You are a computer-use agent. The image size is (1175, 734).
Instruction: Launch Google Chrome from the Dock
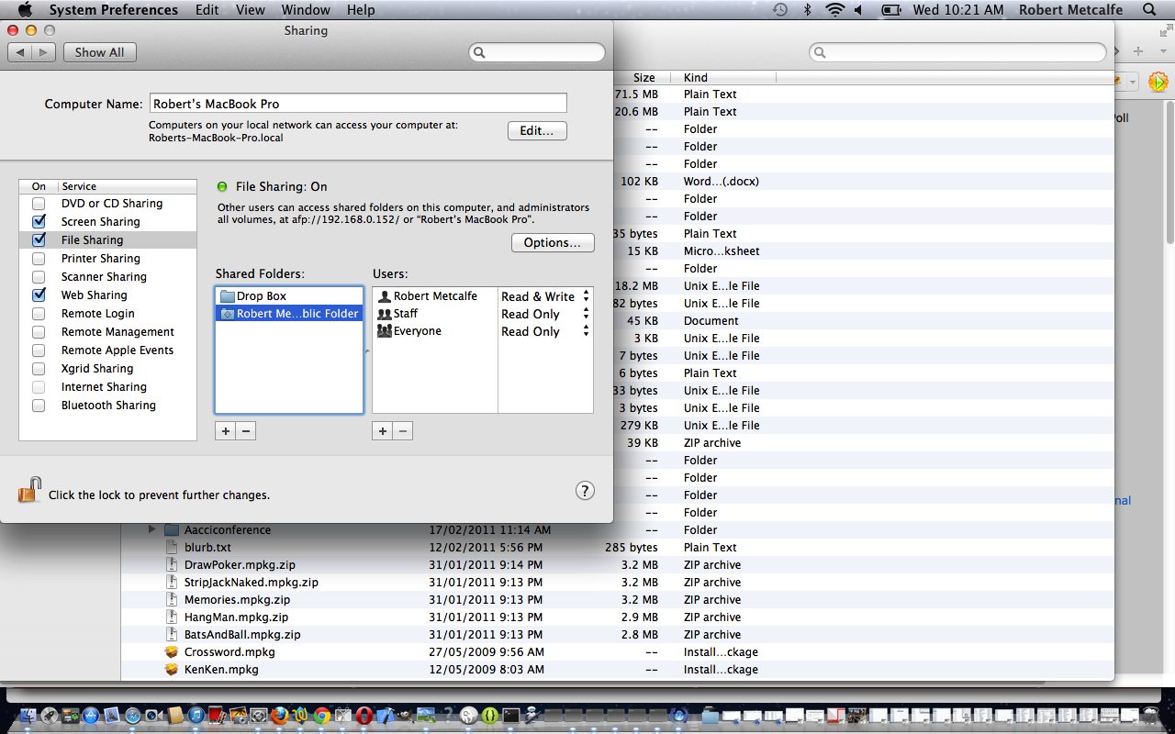[x=321, y=716]
